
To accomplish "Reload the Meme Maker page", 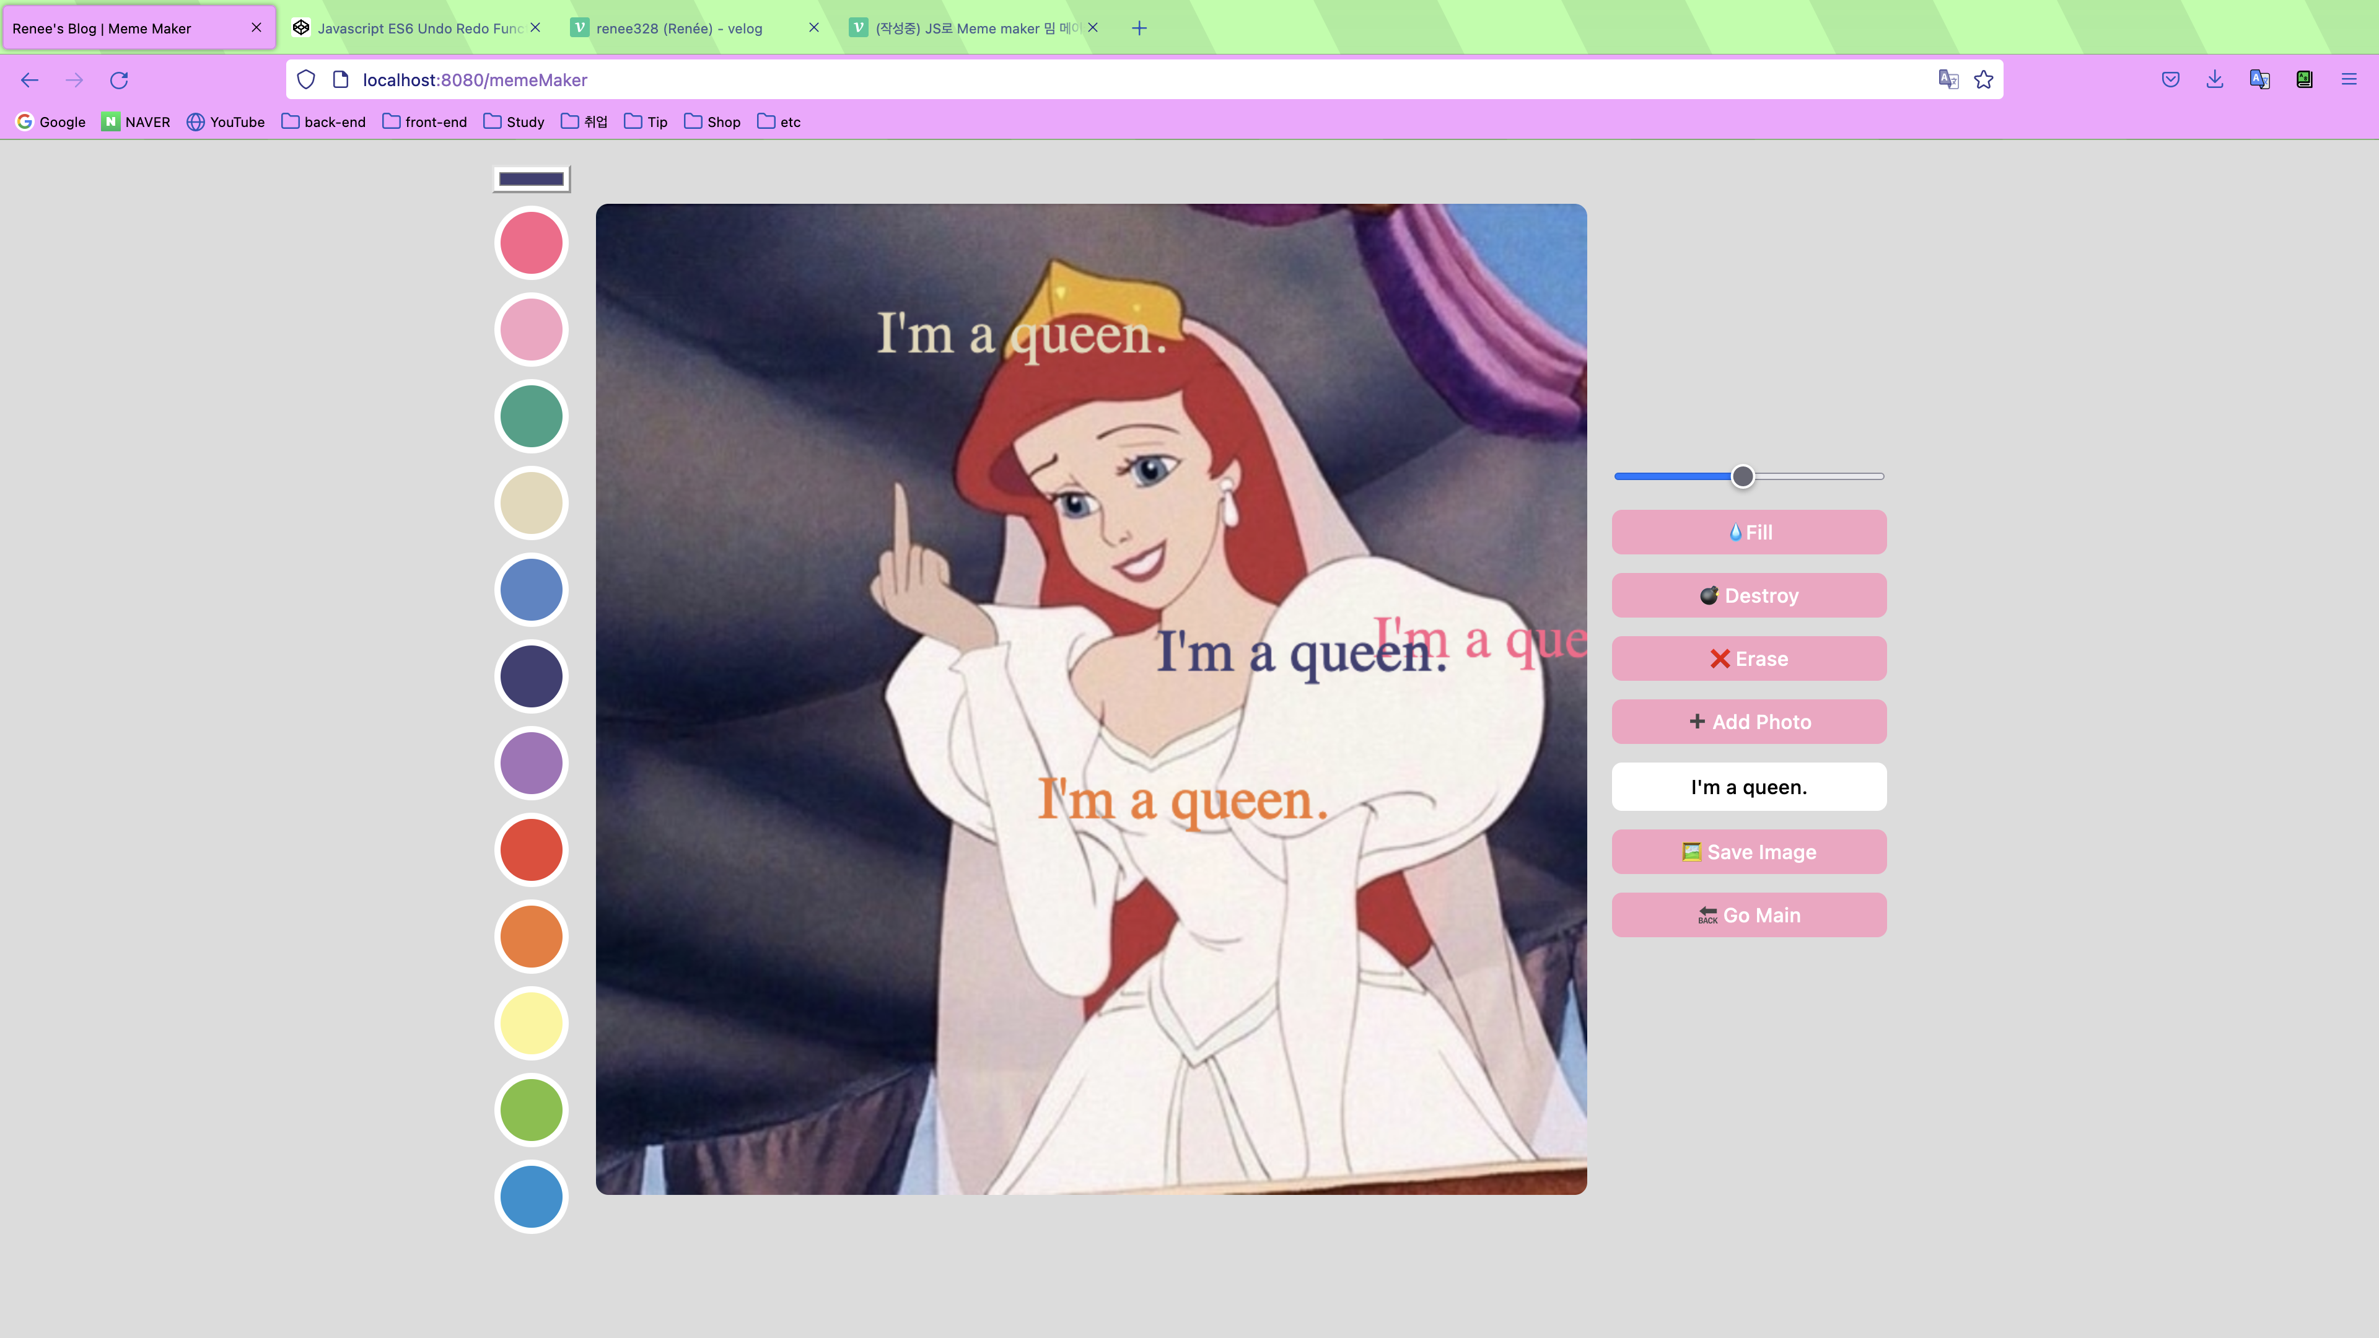I will 119,81.
